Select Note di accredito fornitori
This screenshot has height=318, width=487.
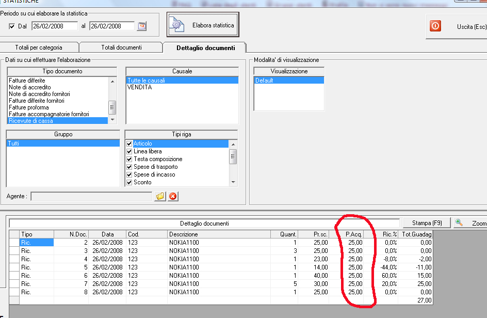pyautogui.click(x=57, y=94)
